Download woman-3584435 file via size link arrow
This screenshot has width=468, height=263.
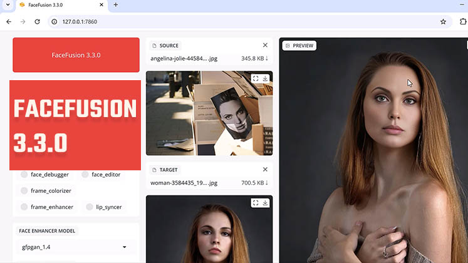(254, 183)
